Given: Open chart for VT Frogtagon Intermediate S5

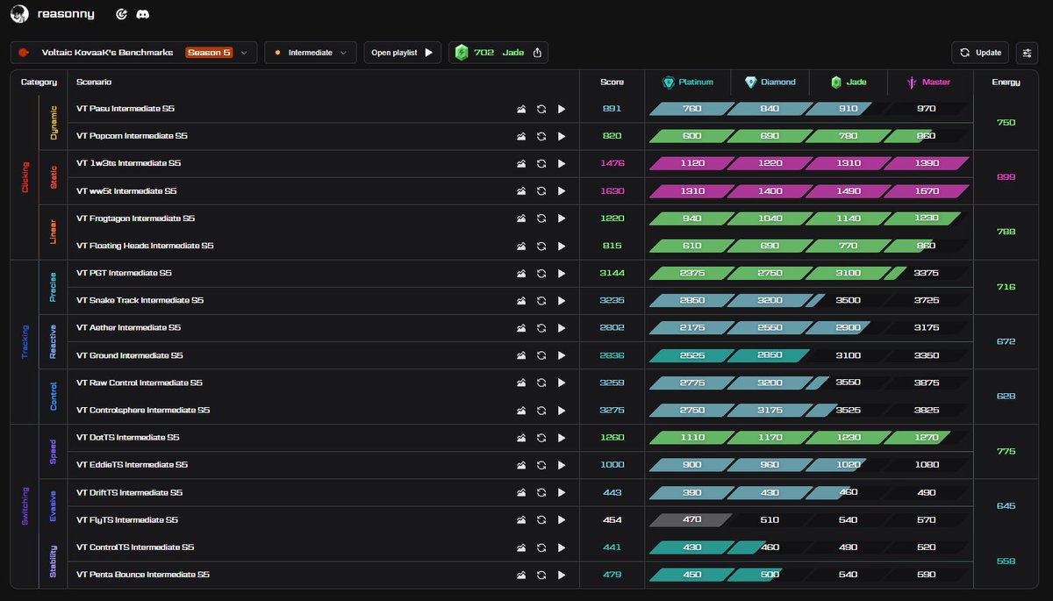Looking at the screenshot, I should (521, 218).
